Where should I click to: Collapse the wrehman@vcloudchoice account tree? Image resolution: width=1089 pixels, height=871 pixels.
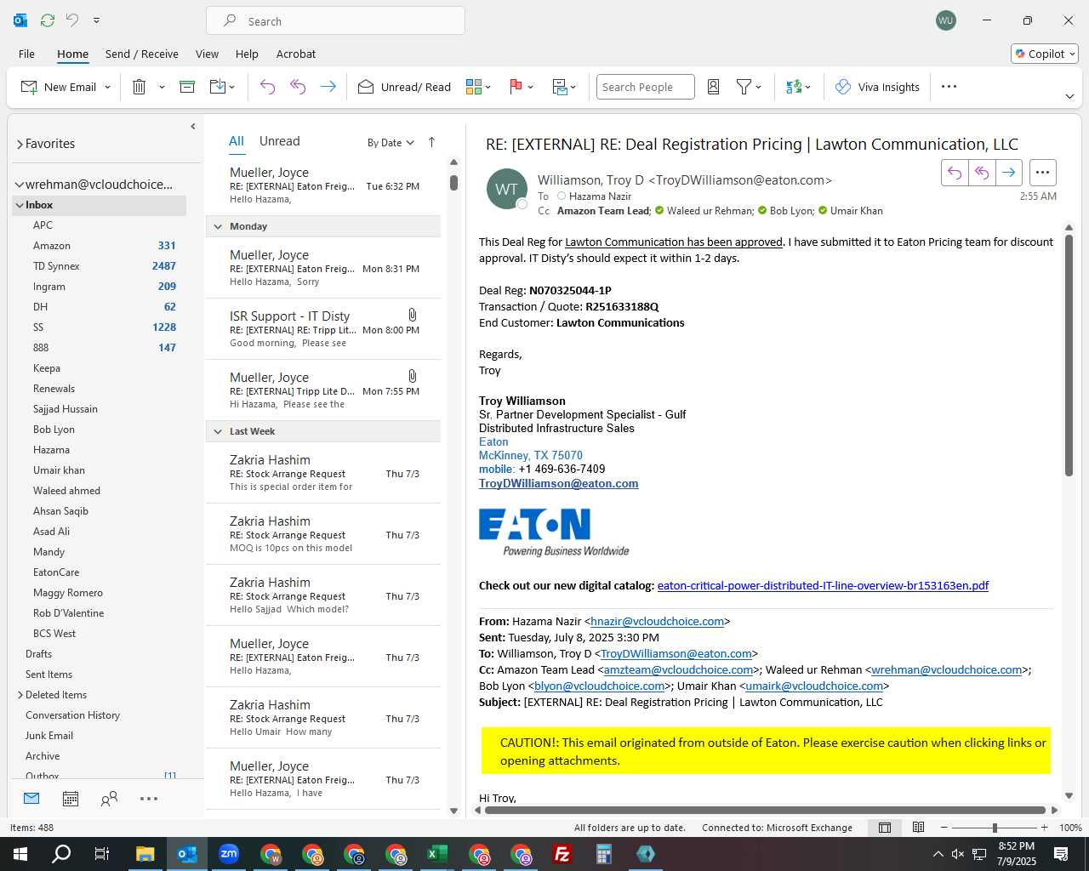19,185
